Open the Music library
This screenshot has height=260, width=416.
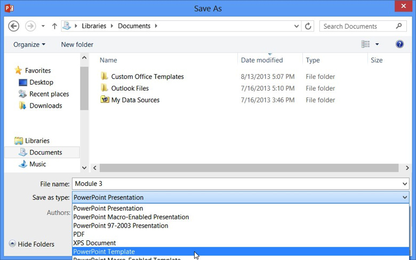click(x=38, y=164)
